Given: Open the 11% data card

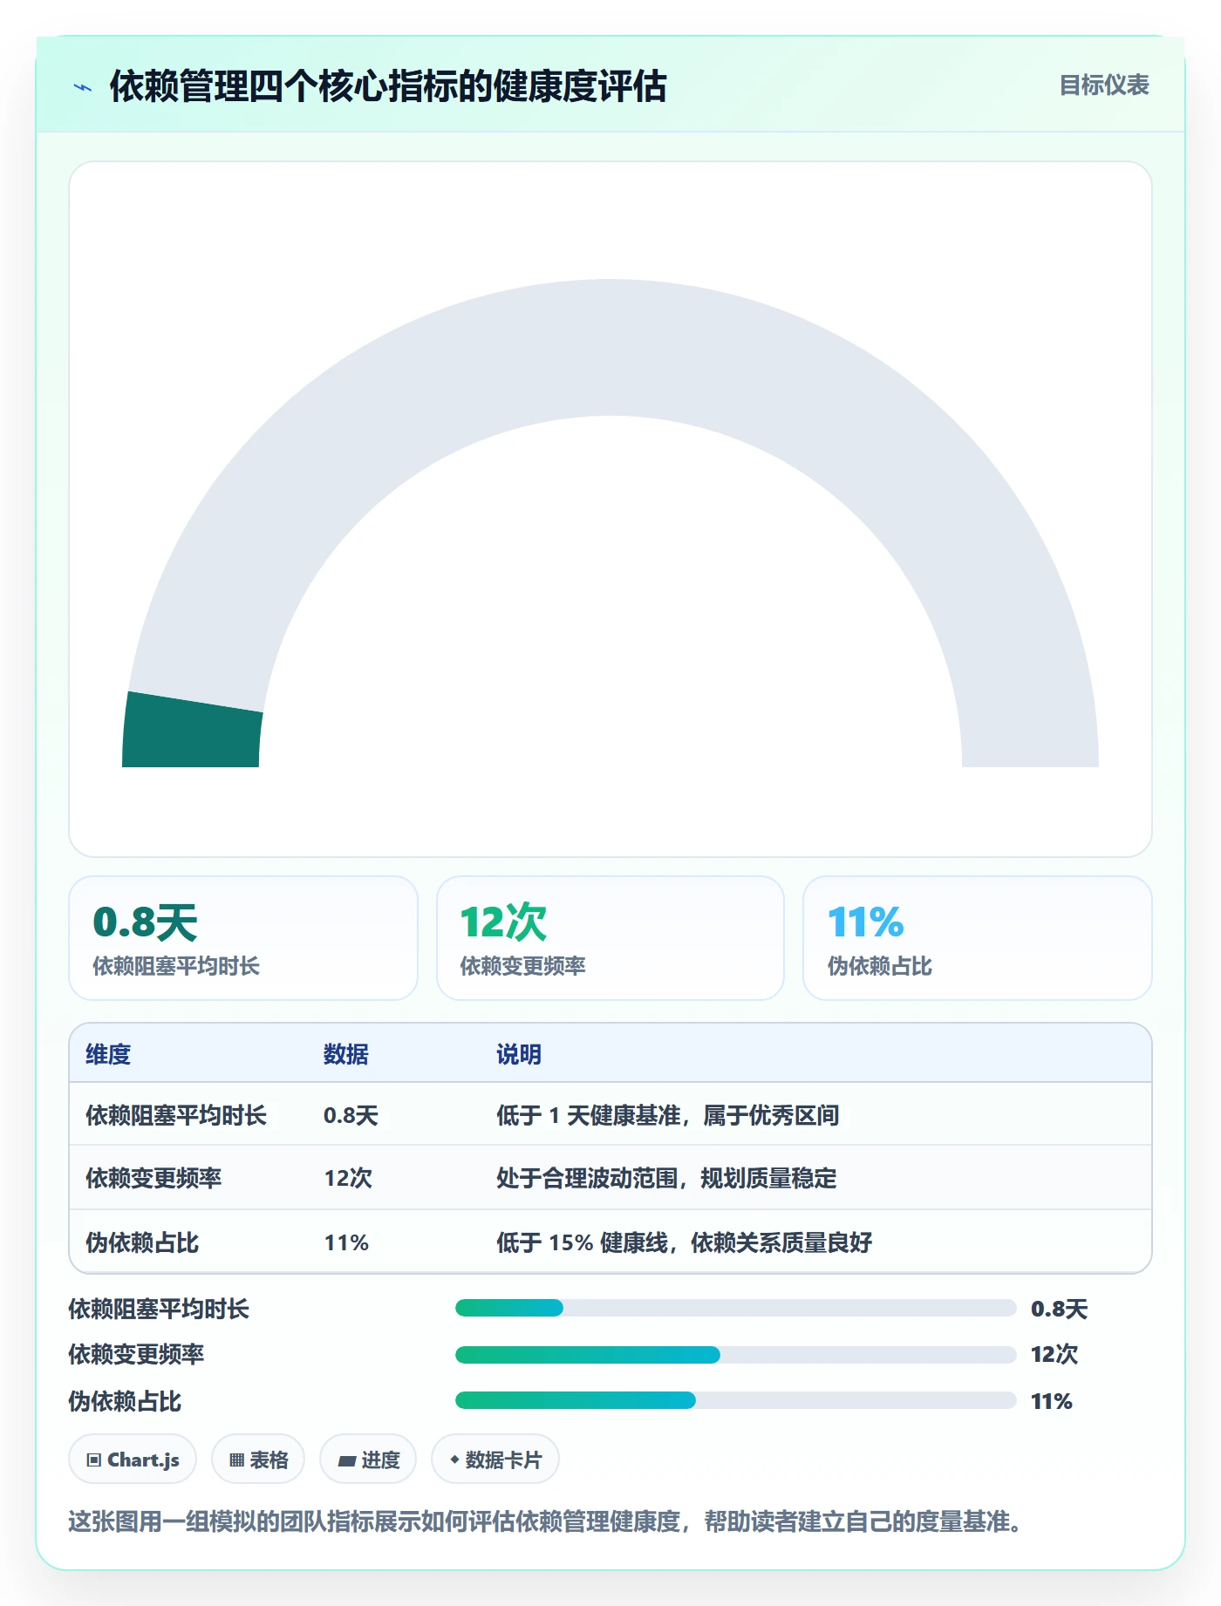Looking at the screenshot, I should point(978,938).
